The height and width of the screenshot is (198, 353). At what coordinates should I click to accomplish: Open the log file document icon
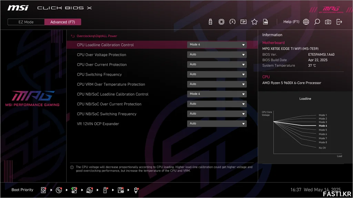[x=265, y=22]
